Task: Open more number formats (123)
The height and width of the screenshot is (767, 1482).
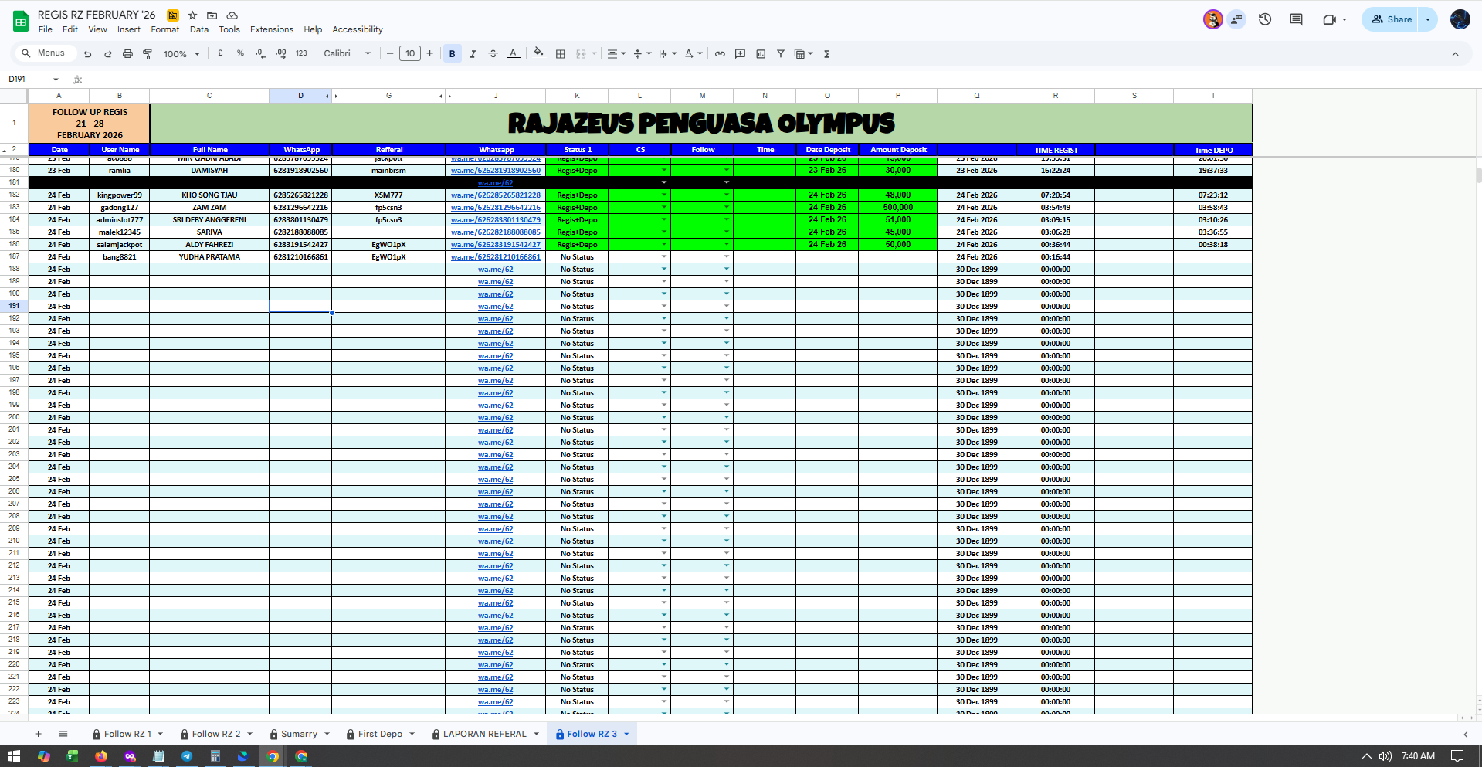Action: [301, 53]
